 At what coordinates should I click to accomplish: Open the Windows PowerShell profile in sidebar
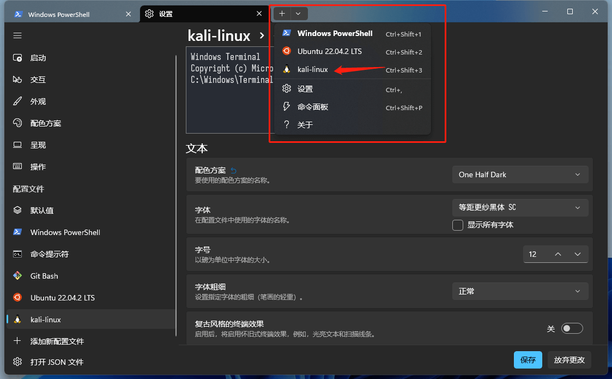point(64,232)
